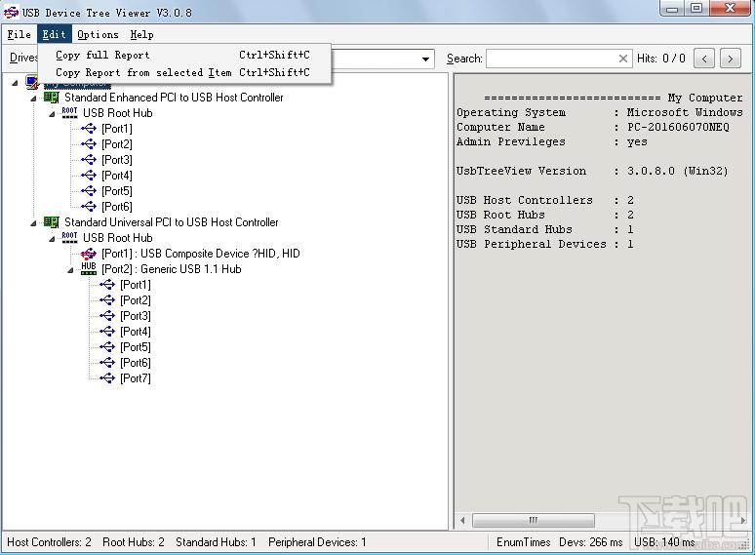
Task: Select USB Root Hub under Universal controller
Action: point(117,237)
